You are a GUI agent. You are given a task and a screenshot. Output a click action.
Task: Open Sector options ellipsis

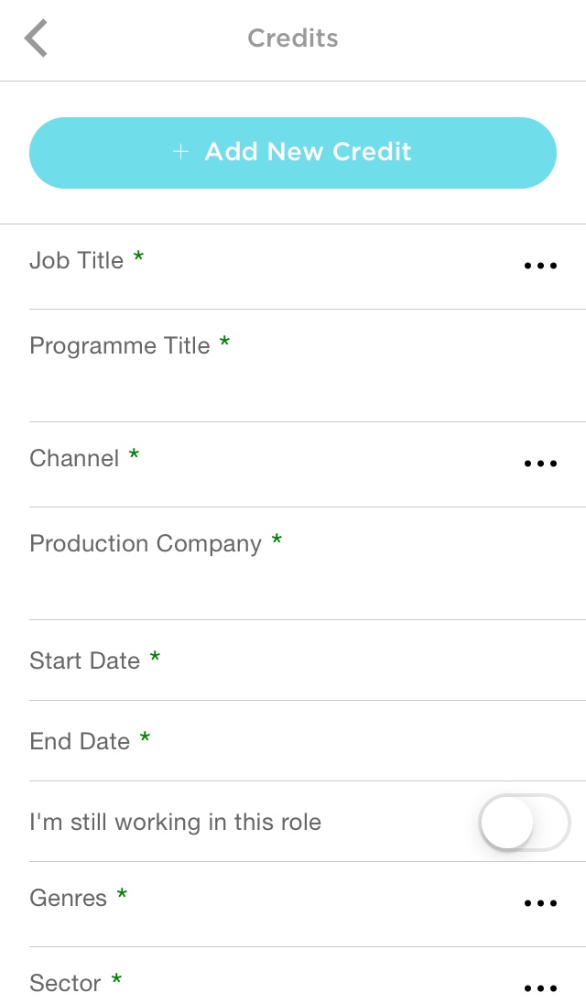540,989
